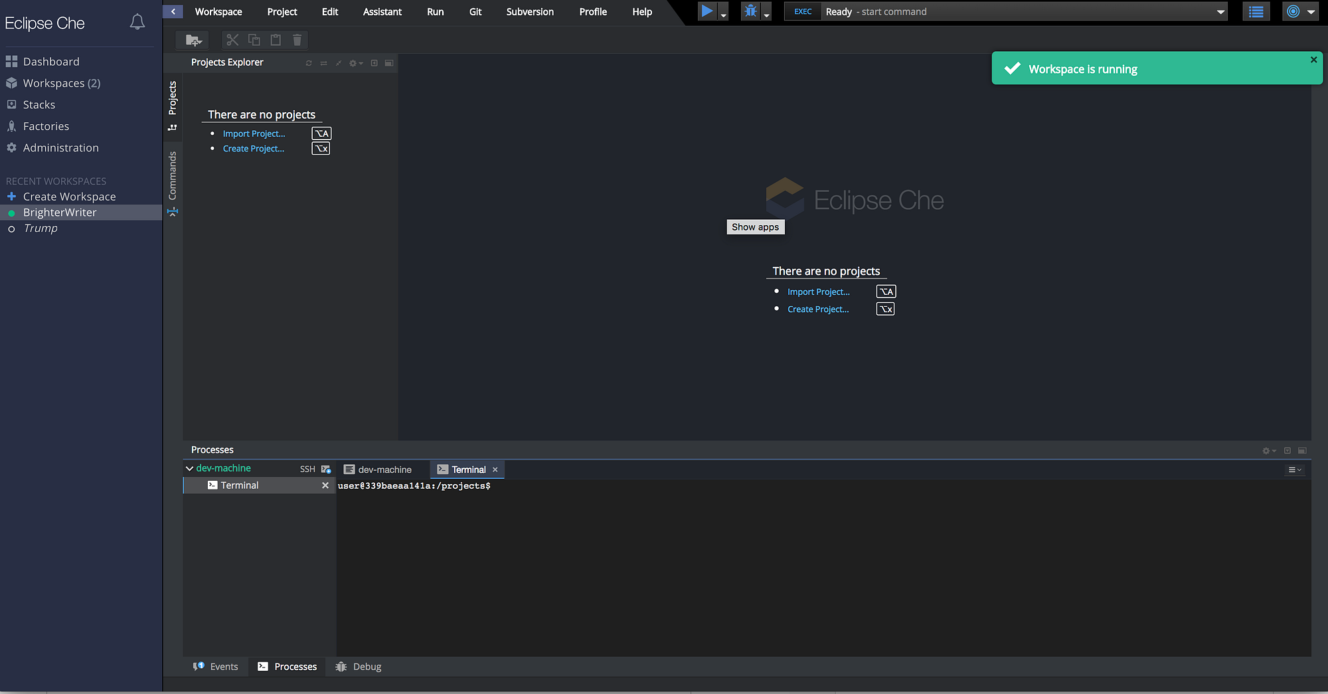1328x694 pixels.
Task: Open the terminal tabs list dropdown
Action: (1295, 470)
